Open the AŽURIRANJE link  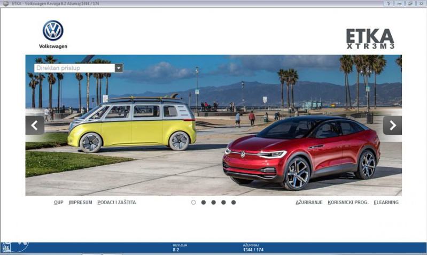[x=309, y=203]
